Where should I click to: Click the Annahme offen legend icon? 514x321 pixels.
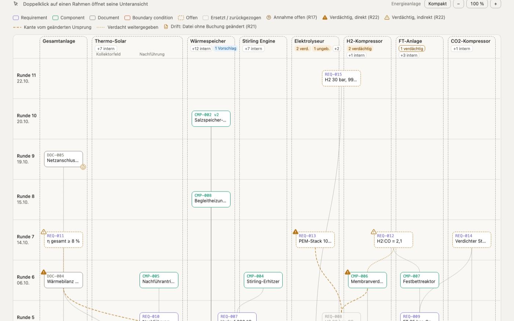tap(269, 17)
